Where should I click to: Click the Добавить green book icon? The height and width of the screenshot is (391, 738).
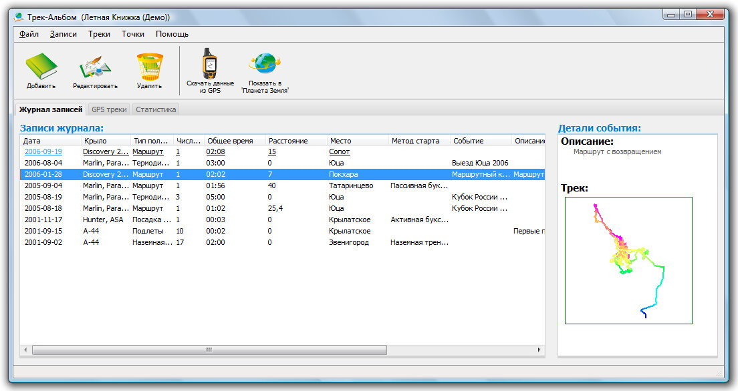pos(41,67)
